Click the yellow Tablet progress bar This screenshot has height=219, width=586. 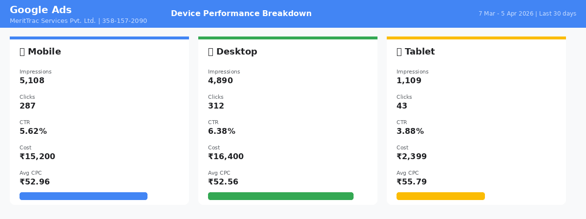click(x=440, y=196)
